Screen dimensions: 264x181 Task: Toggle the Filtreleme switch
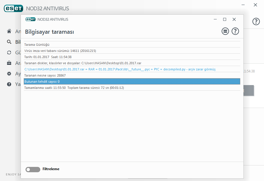(x=33, y=169)
